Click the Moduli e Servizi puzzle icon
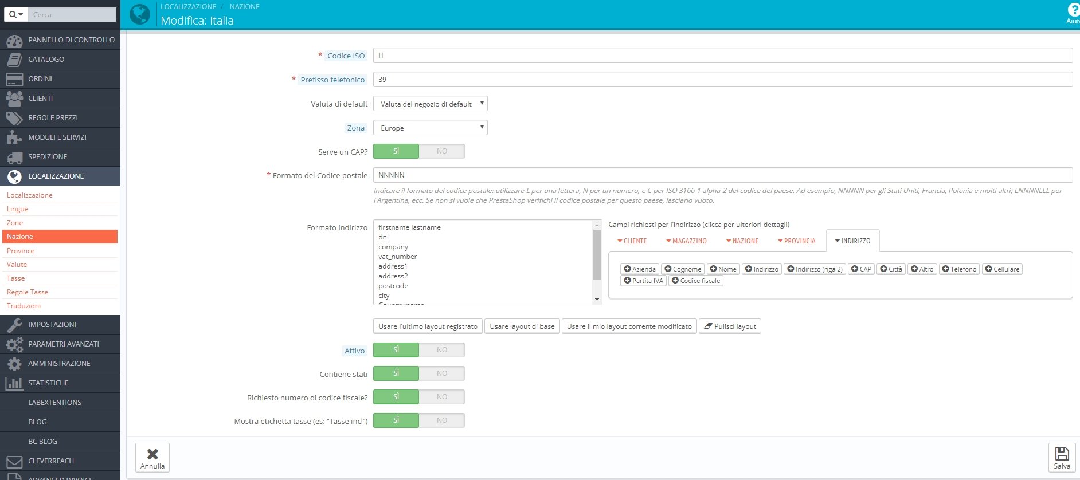The width and height of the screenshot is (1080, 480). point(14,137)
